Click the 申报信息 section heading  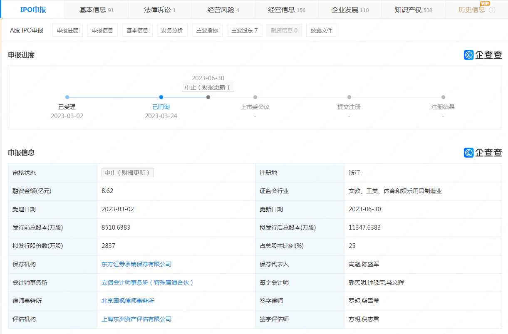coord(21,153)
